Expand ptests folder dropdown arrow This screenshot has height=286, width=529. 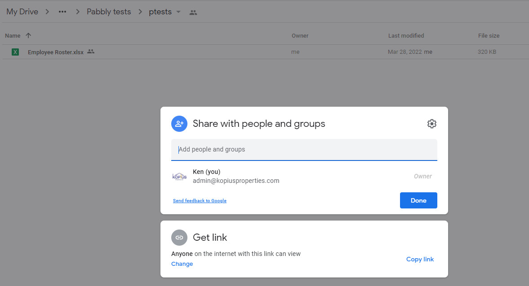[178, 12]
